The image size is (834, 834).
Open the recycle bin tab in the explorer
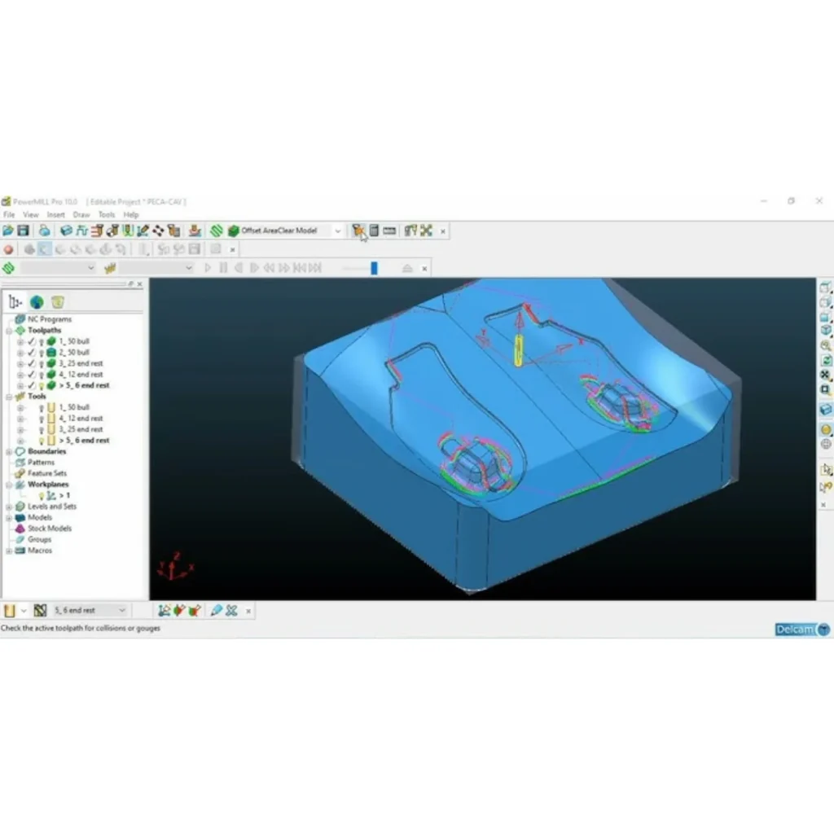pyautogui.click(x=58, y=301)
